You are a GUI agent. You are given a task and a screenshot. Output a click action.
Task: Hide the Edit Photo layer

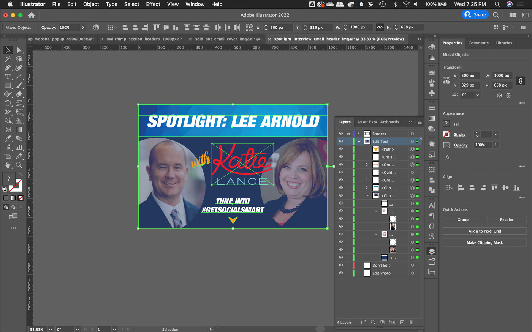point(341,273)
